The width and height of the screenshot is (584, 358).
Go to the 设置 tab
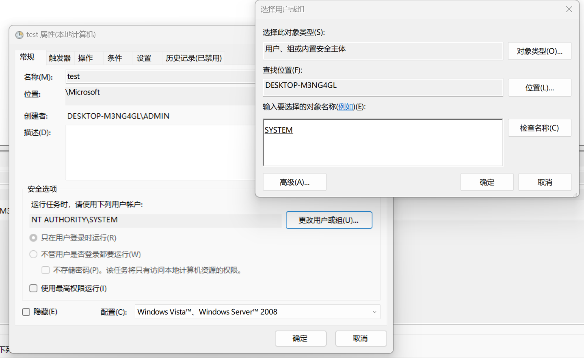144,58
